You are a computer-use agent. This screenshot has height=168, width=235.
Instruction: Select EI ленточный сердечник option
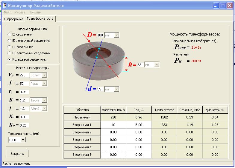coord(9,41)
